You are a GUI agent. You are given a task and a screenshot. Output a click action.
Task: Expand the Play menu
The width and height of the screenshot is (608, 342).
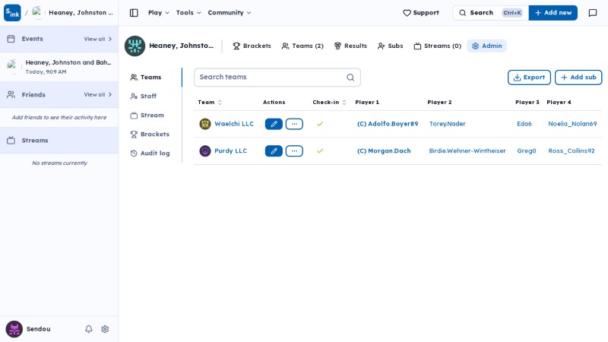point(159,13)
